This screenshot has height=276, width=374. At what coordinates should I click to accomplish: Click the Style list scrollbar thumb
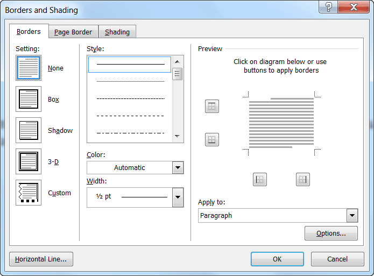click(x=177, y=74)
